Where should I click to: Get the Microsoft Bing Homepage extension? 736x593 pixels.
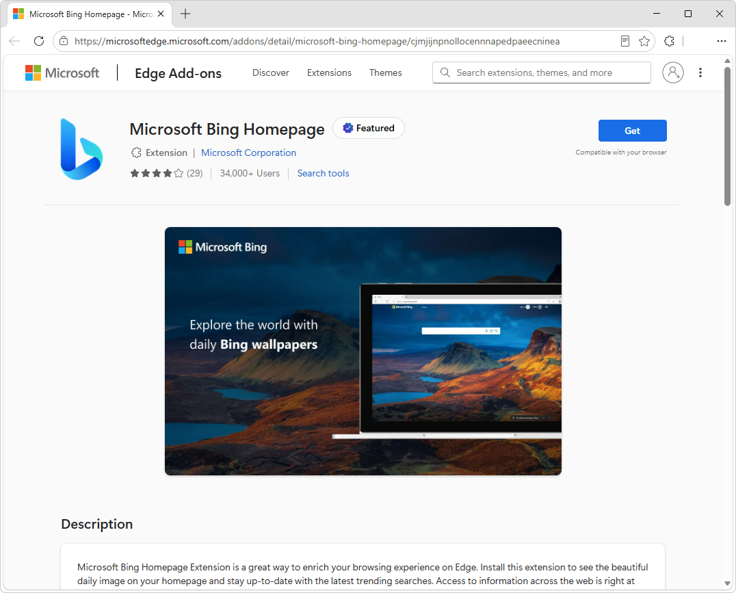632,131
